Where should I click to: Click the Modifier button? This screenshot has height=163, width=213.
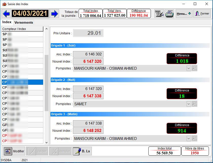click(14, 151)
